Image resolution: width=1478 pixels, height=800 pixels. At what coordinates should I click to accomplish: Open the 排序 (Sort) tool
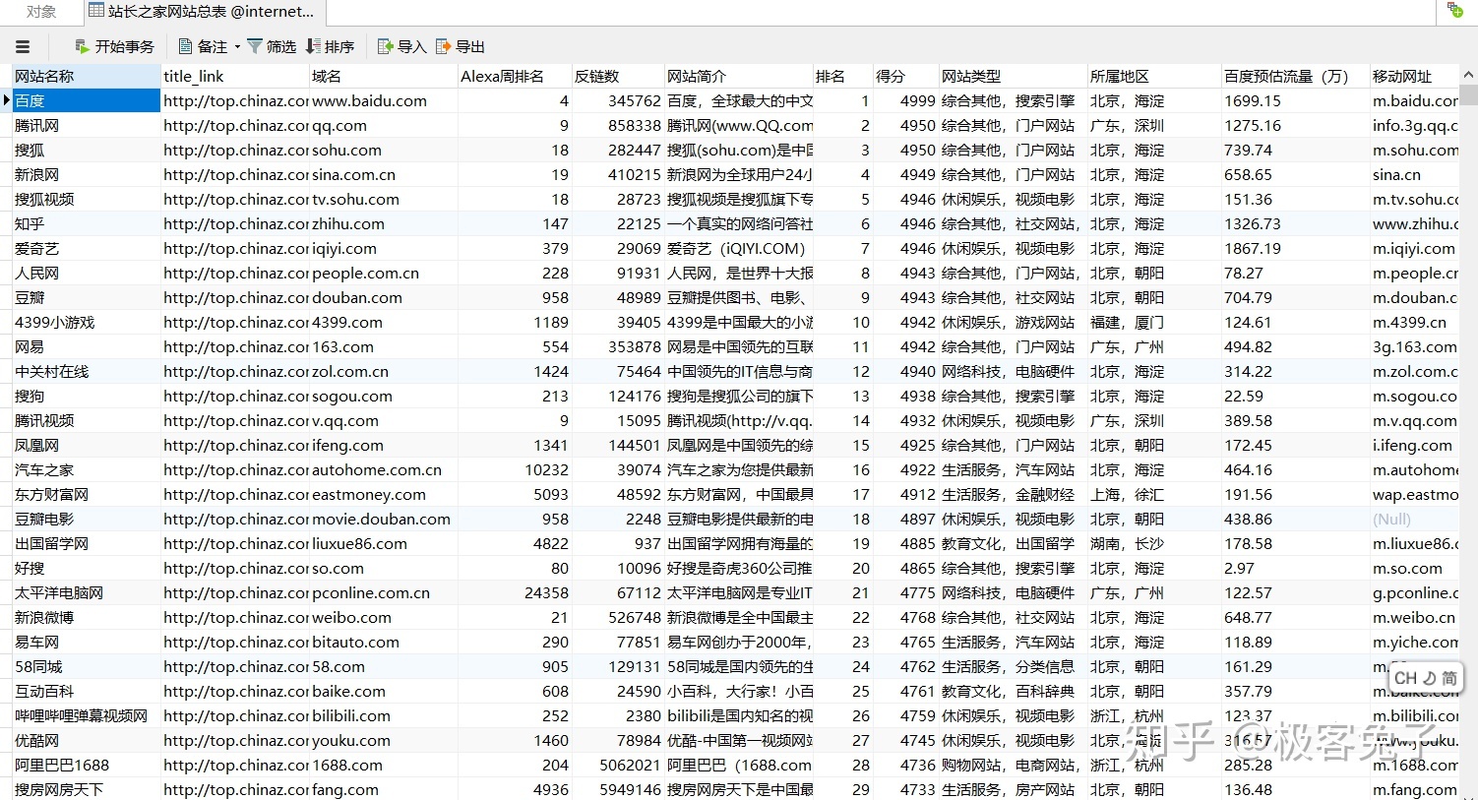331,46
